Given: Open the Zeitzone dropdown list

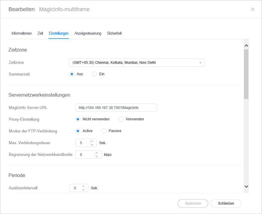Looking at the screenshot, I should [x=137, y=63].
